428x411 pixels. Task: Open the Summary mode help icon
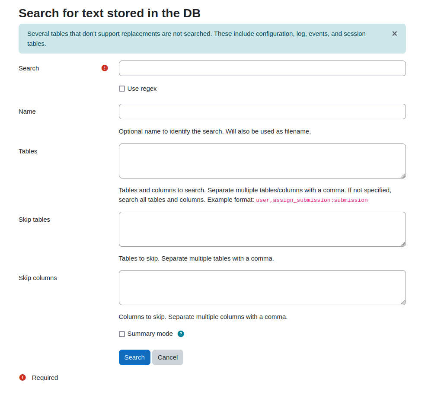(181, 334)
